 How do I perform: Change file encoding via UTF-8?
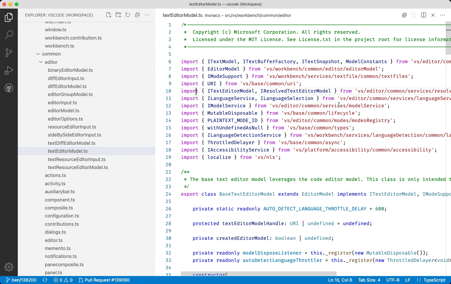[393, 280]
